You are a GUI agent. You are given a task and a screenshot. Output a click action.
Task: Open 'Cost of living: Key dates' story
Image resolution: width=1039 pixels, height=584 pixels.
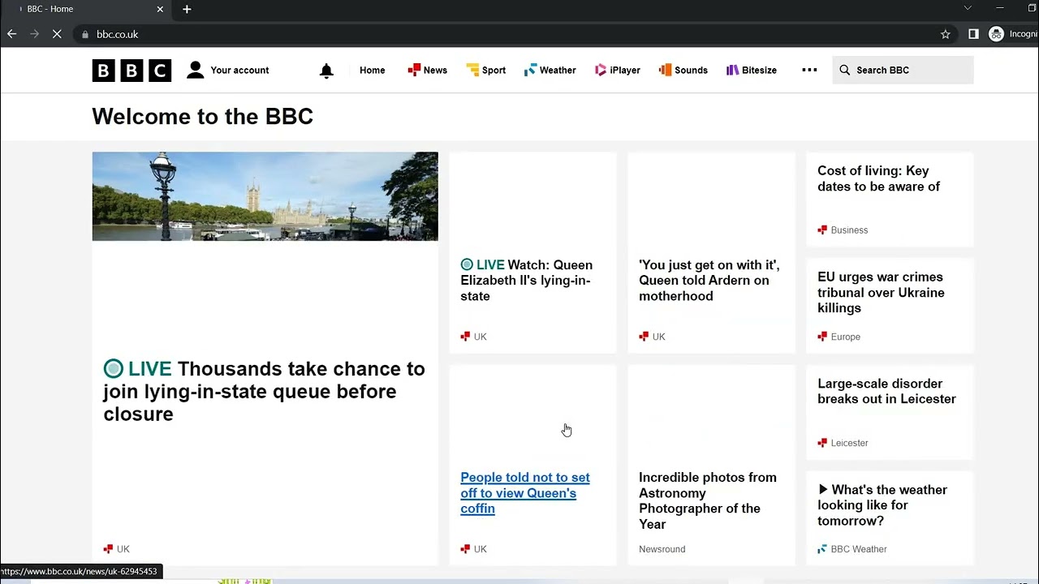point(879,178)
